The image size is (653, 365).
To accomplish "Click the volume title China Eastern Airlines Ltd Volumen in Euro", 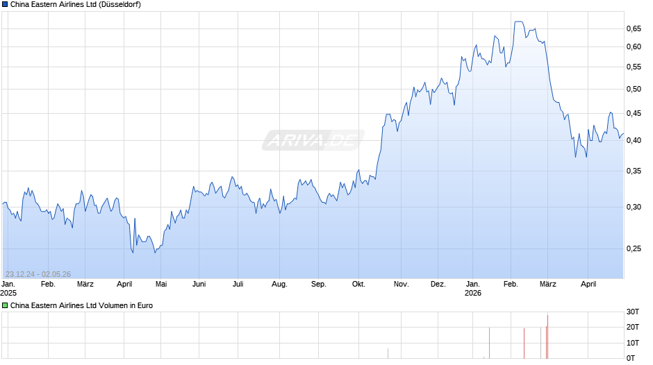I will click(82, 305).
